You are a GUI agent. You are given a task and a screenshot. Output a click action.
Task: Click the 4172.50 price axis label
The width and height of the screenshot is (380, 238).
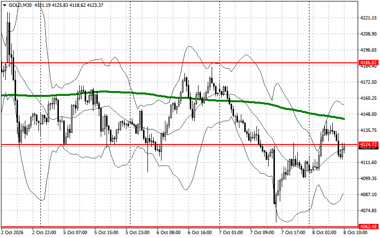(x=369, y=82)
